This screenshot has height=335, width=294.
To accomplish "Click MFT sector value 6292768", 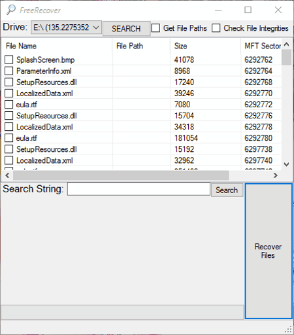I will click(258, 82).
